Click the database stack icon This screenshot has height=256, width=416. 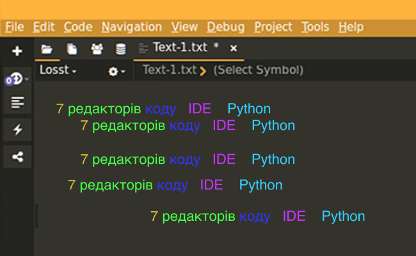pyautogui.click(x=120, y=49)
